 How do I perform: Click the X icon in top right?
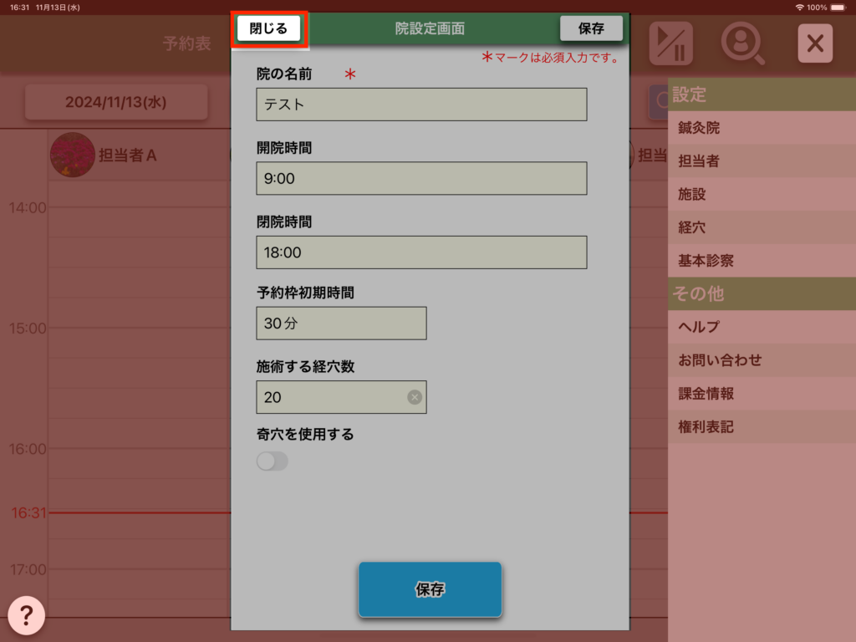[815, 43]
